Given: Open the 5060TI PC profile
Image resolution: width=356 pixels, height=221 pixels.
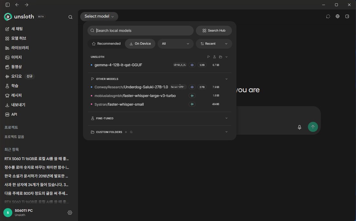Looking at the screenshot, I should 18,213.
